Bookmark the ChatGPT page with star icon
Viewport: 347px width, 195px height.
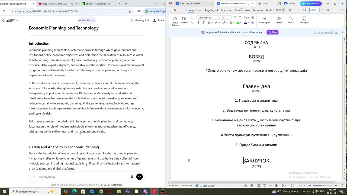[x=130, y=11]
